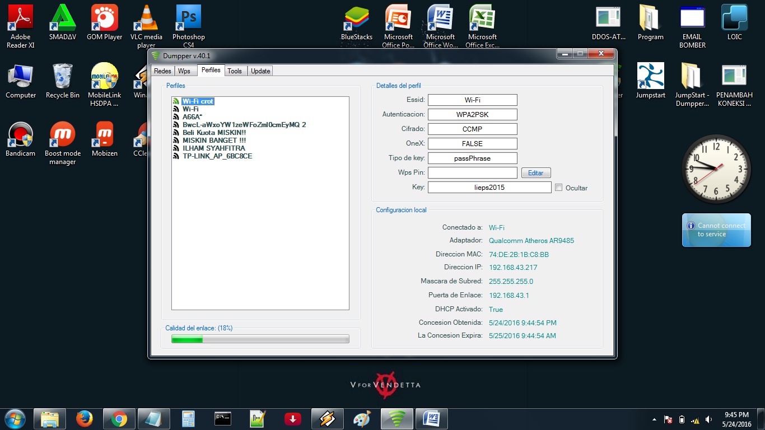Viewport: 765px width, 430px height.
Task: Launch the BlueStacks desktop icon
Action: (x=357, y=22)
